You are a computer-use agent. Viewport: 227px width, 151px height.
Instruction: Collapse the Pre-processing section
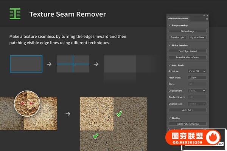tap(169, 25)
